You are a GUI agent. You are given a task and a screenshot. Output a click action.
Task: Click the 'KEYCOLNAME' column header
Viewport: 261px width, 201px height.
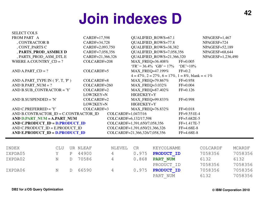coord(167,148)
